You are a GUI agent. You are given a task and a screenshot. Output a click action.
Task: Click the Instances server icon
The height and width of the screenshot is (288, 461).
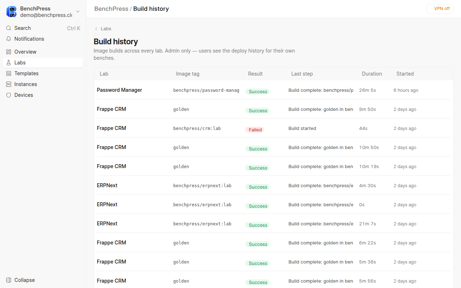point(9,84)
